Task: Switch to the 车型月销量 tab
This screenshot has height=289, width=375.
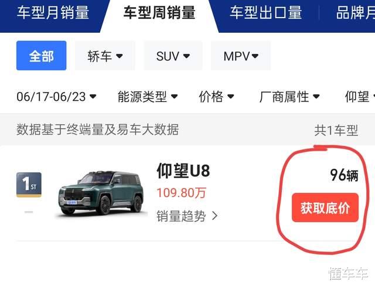Action: [x=53, y=12]
